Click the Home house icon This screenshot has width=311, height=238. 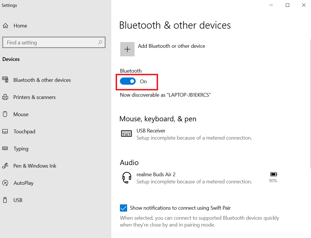(x=5, y=26)
